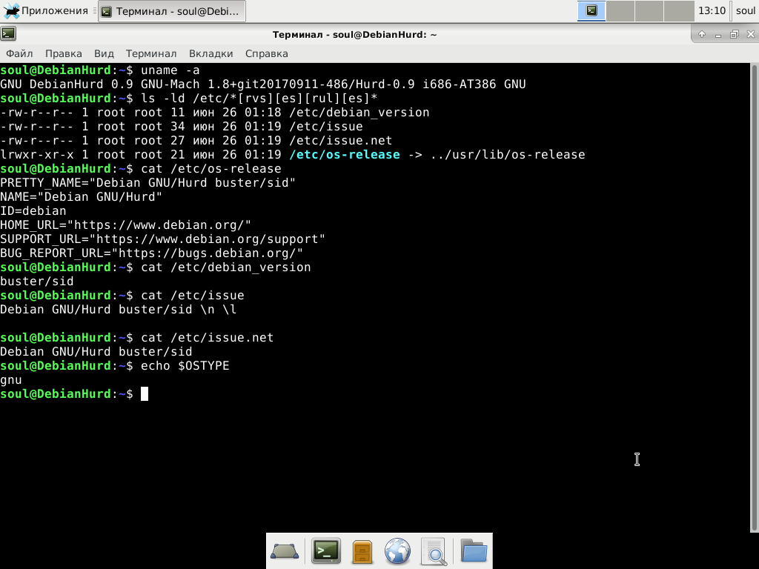The width and height of the screenshot is (759, 569).
Task: Open the Приложения applications menu
Action: click(46, 10)
